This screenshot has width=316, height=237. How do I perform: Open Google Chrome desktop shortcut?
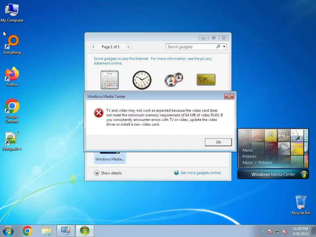12,111
